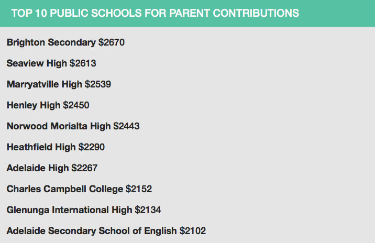Click the $2134 contribution amount
The height and width of the screenshot is (243, 375).
(148, 210)
